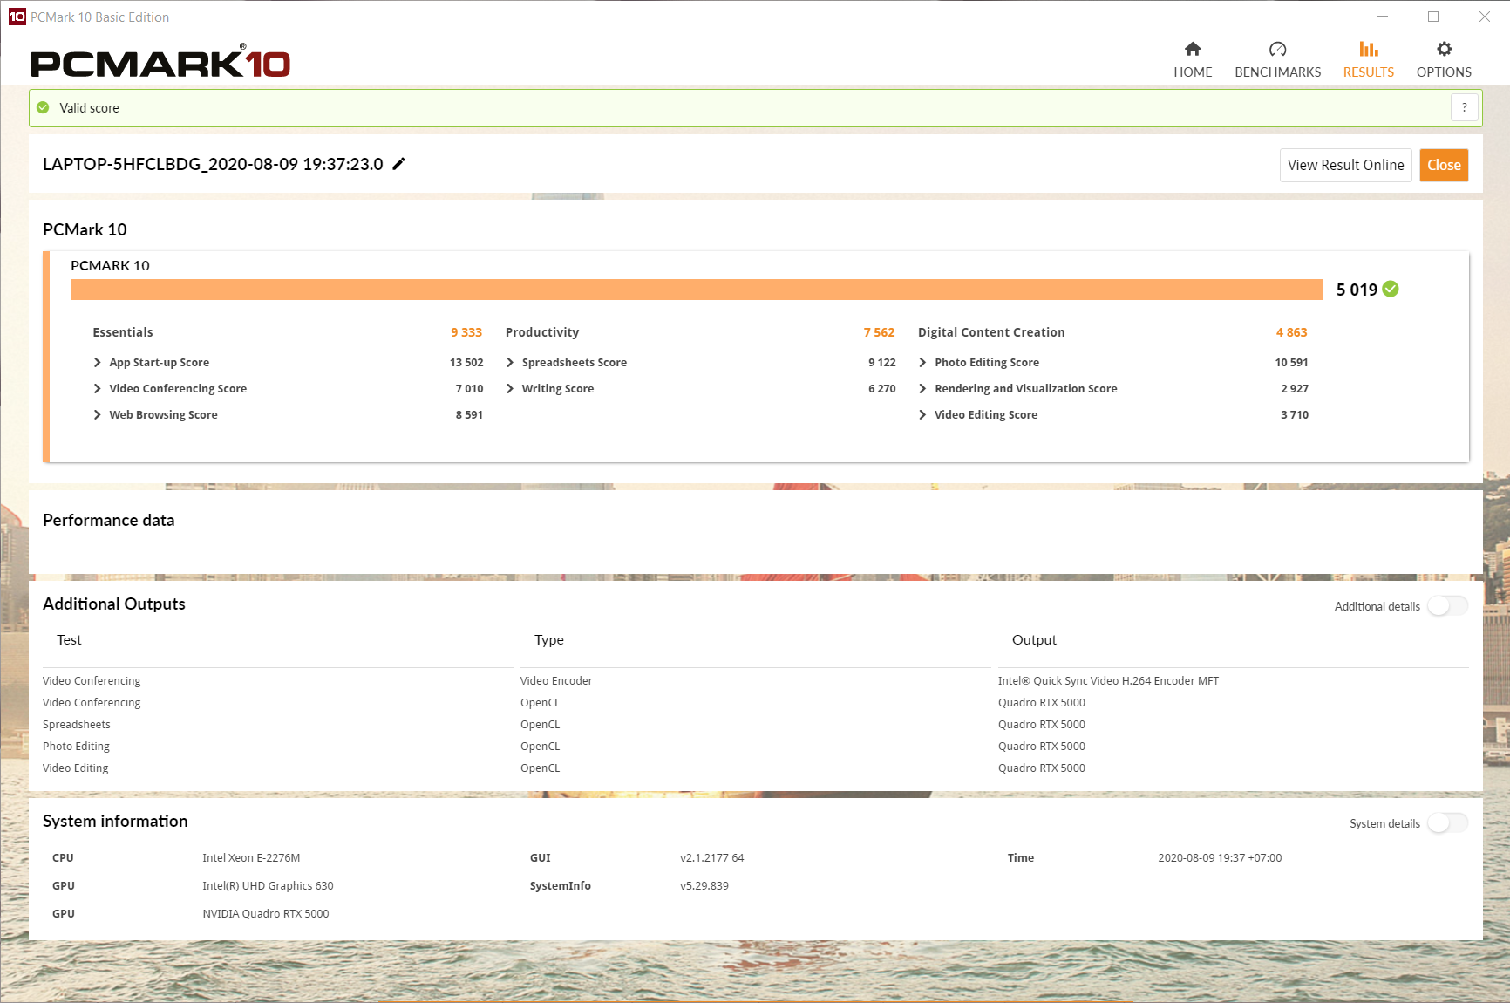Click the Productivity score 7 562
This screenshot has height=1003, width=1510.
pos(879,332)
